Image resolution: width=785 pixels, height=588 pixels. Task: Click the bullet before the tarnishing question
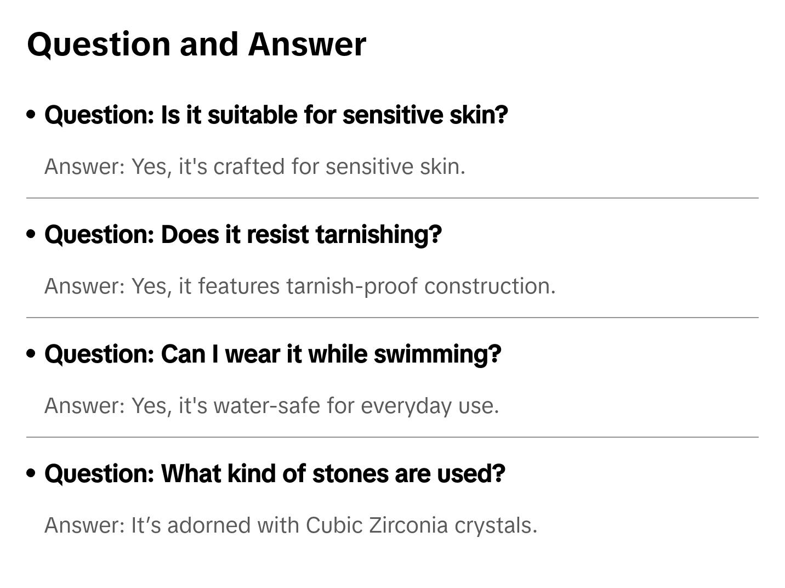31,235
